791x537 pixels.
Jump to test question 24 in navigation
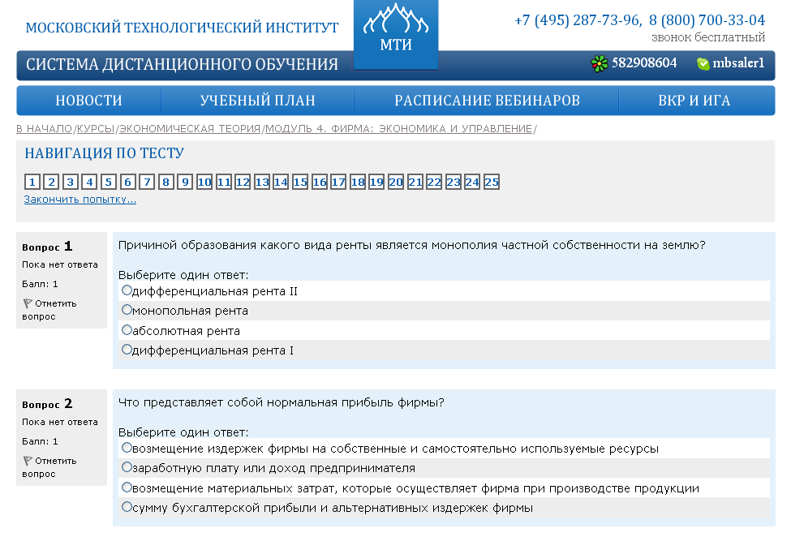tap(472, 182)
